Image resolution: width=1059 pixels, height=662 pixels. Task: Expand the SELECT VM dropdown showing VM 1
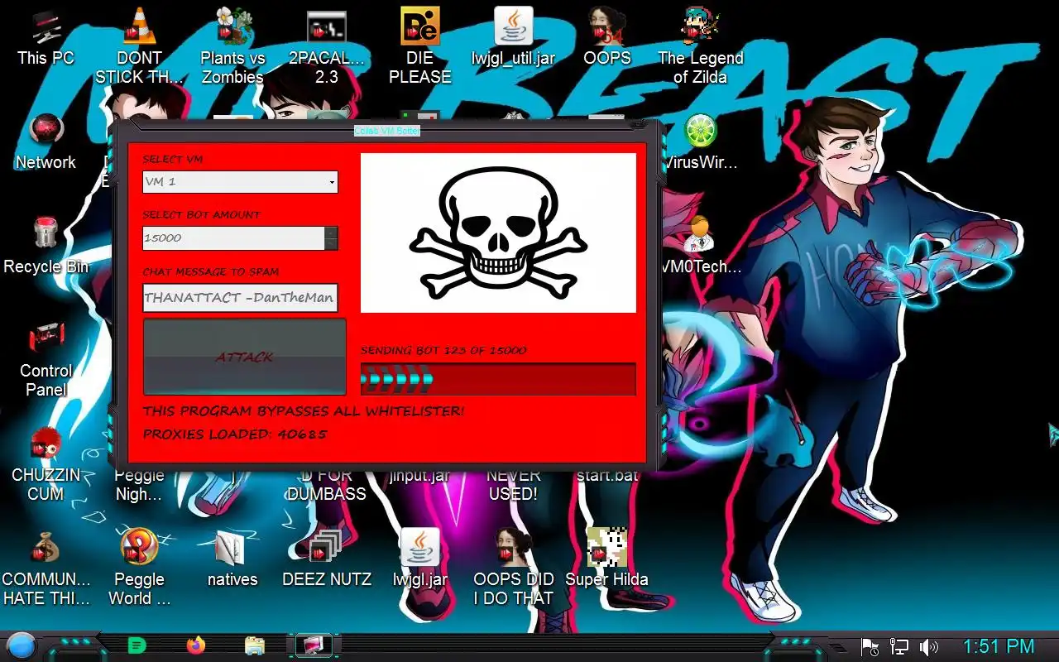point(240,181)
